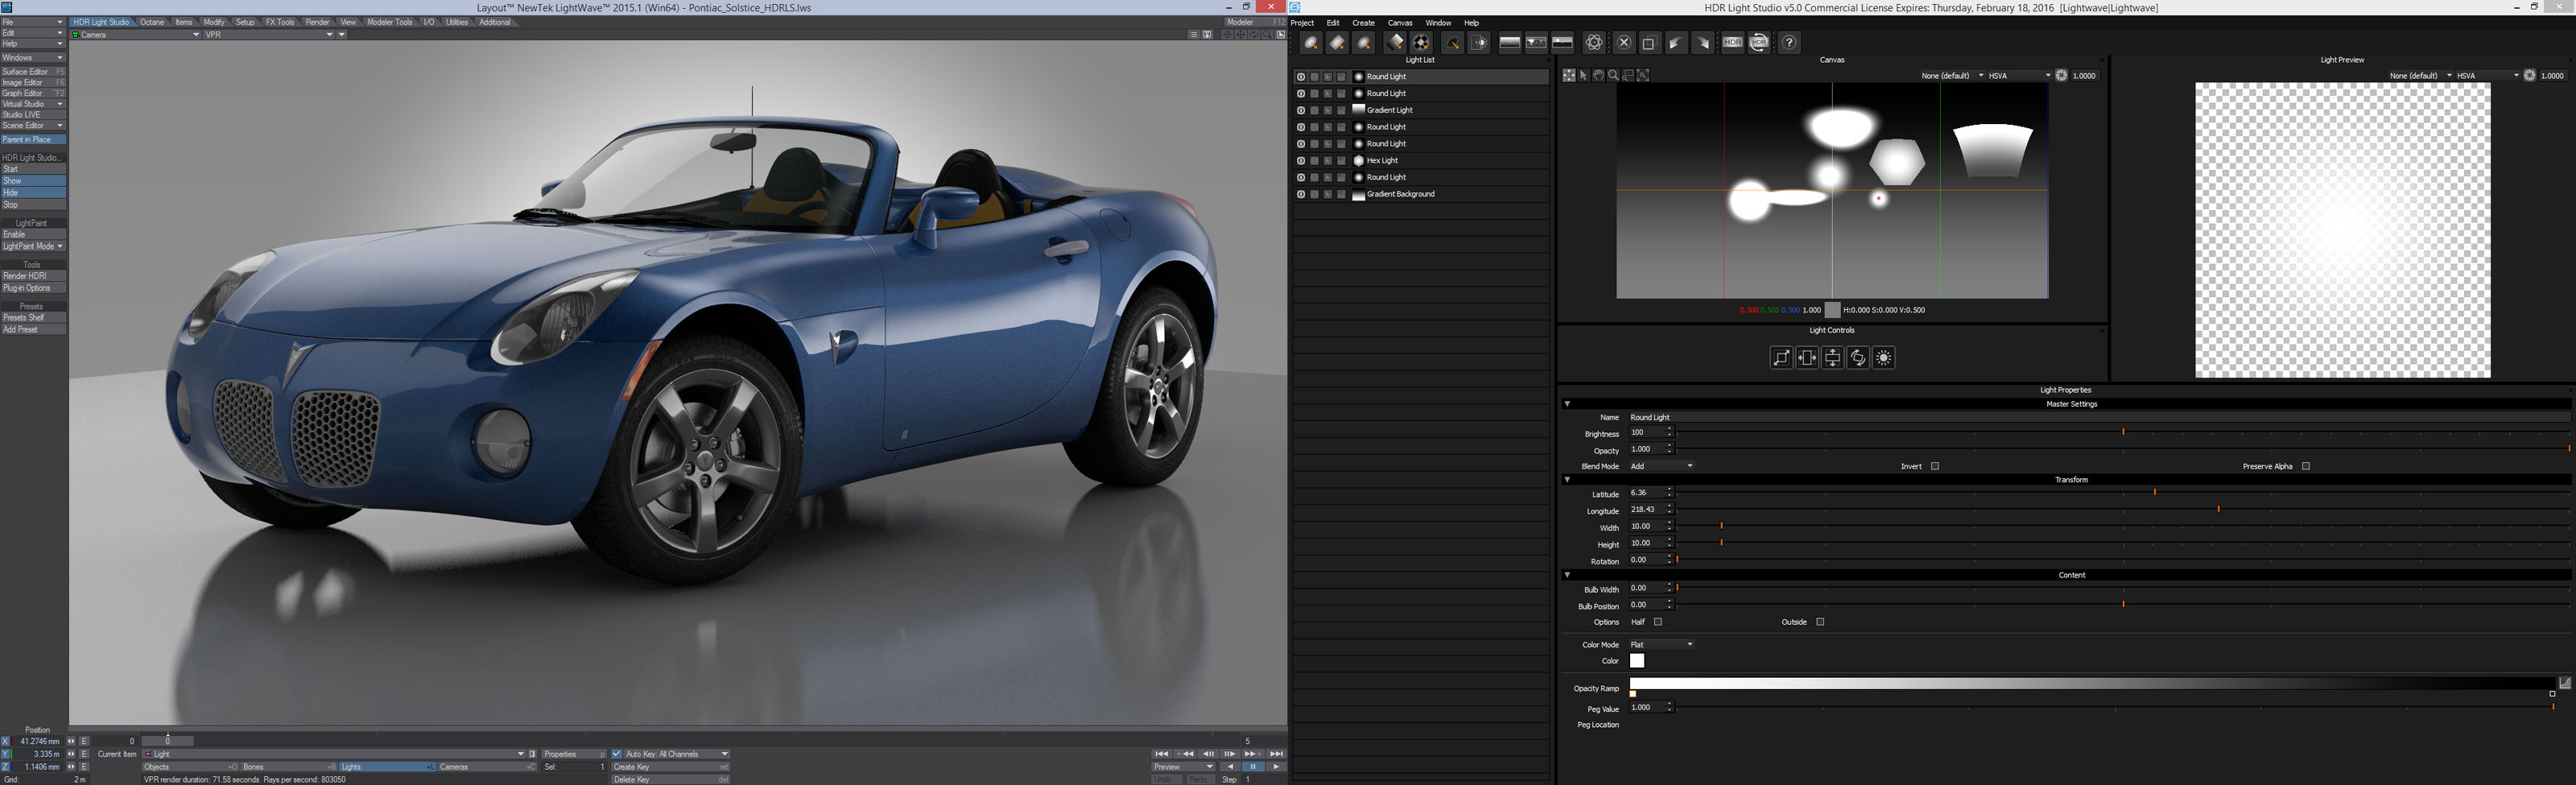Image resolution: width=2576 pixels, height=785 pixels.
Task: Open the Camera view dropdown in LightWave
Action: 136,34
